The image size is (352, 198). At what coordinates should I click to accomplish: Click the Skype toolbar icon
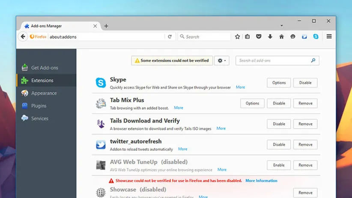tap(316, 37)
